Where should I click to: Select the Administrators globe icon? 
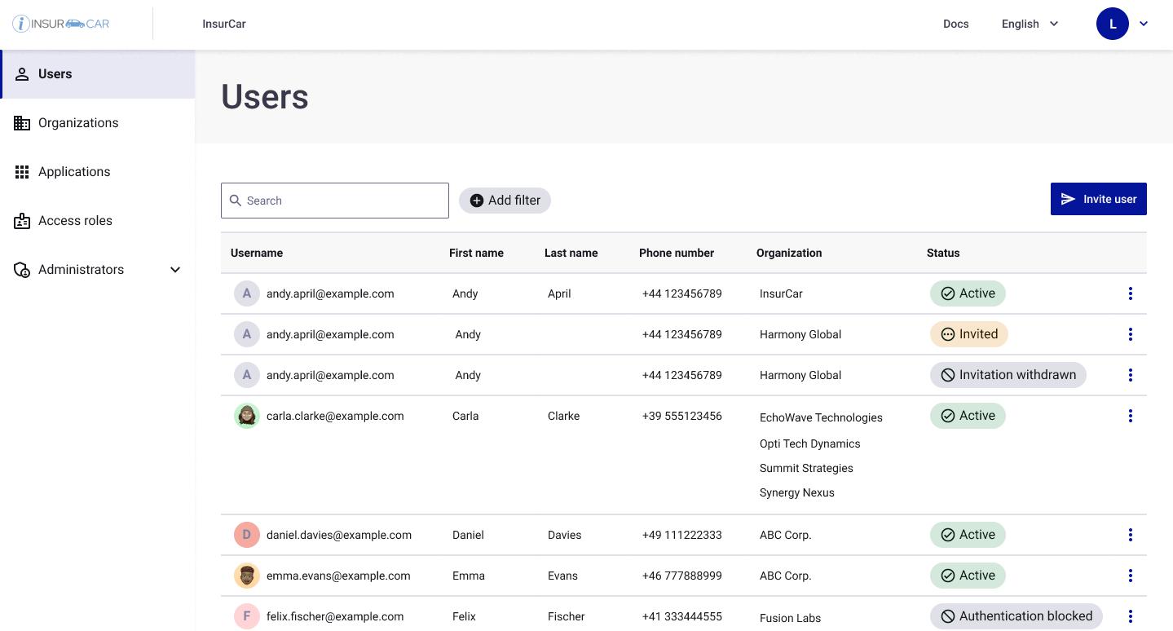point(22,269)
